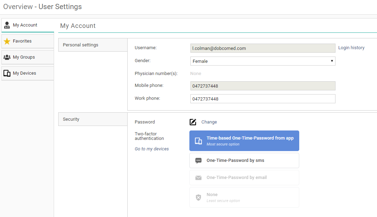This screenshot has width=377, height=217.
Task: Click the devices icon on TOTP option
Action: 198,141
